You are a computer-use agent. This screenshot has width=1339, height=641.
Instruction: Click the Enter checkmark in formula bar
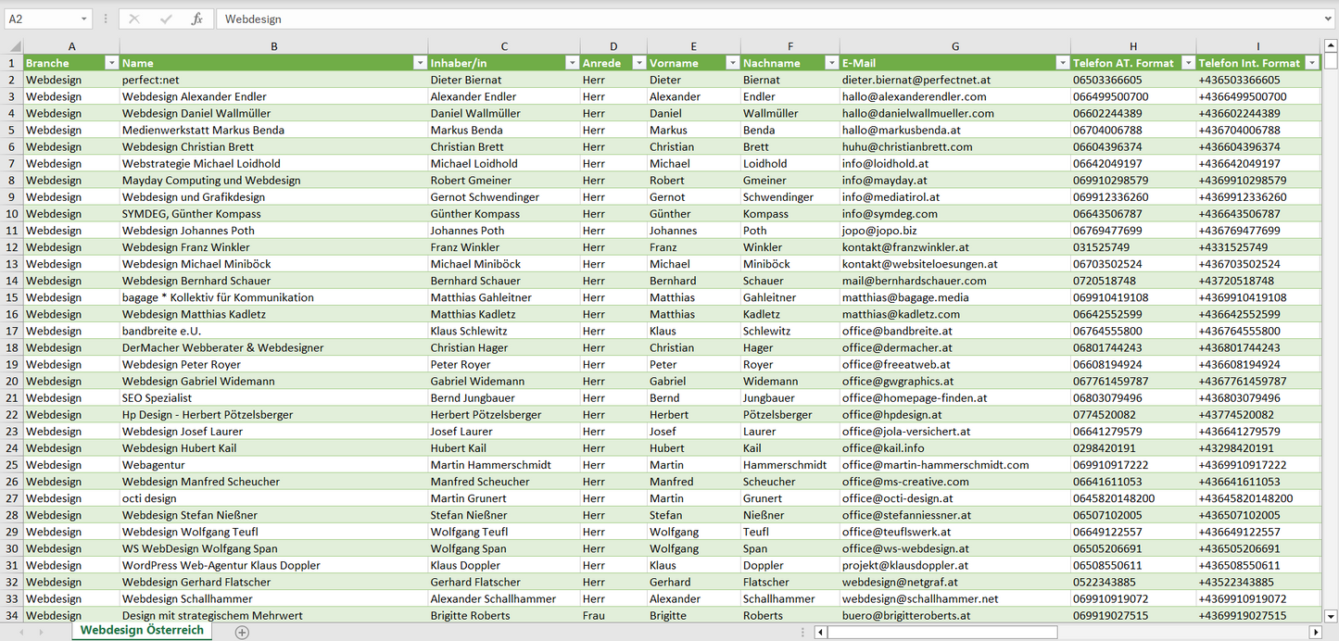(x=166, y=19)
